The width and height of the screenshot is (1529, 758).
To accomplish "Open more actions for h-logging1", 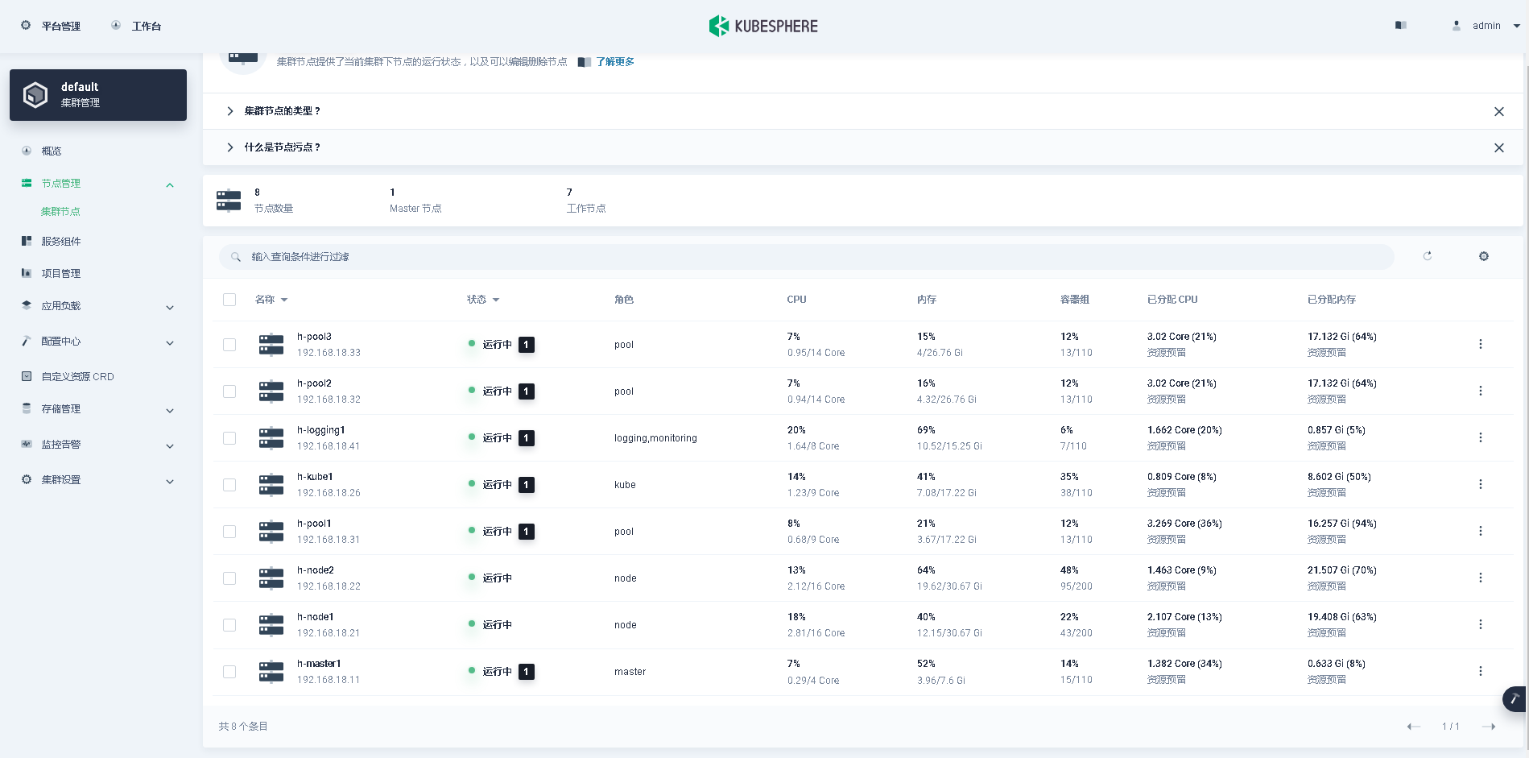I will click(x=1480, y=437).
